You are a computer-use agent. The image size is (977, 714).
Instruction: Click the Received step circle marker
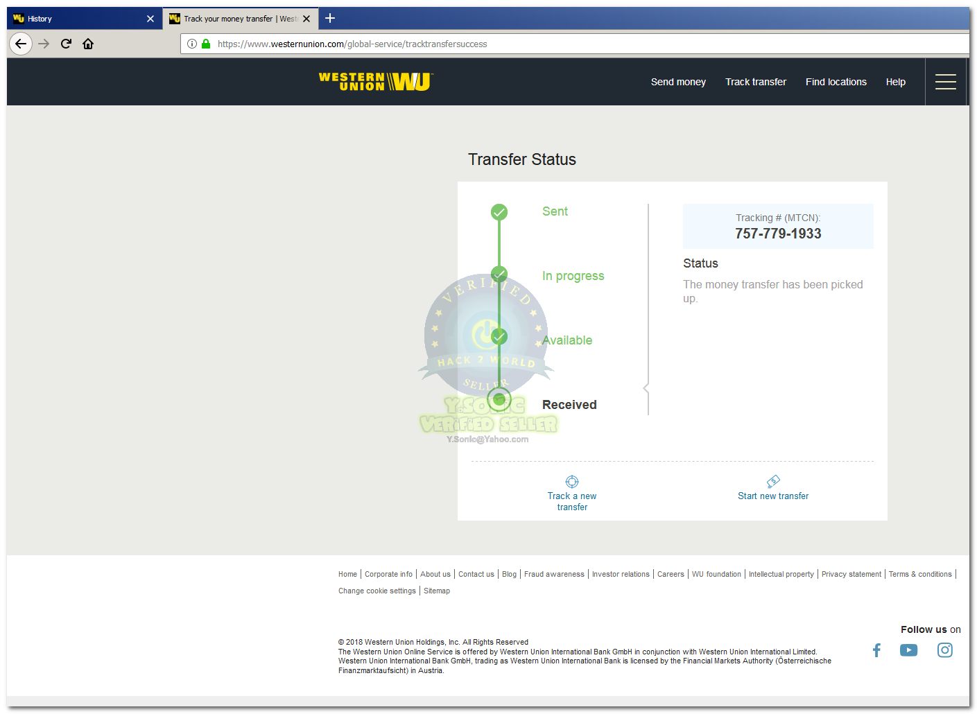[x=499, y=399]
